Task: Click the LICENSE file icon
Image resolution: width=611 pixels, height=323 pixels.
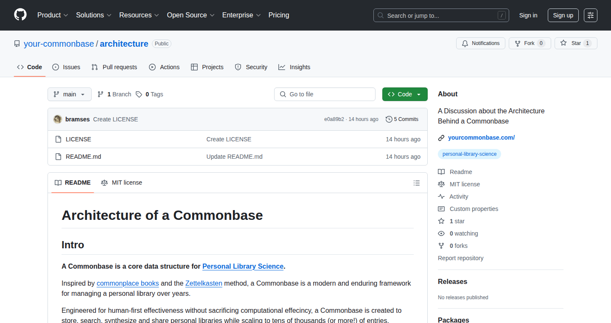Action: tap(59, 139)
